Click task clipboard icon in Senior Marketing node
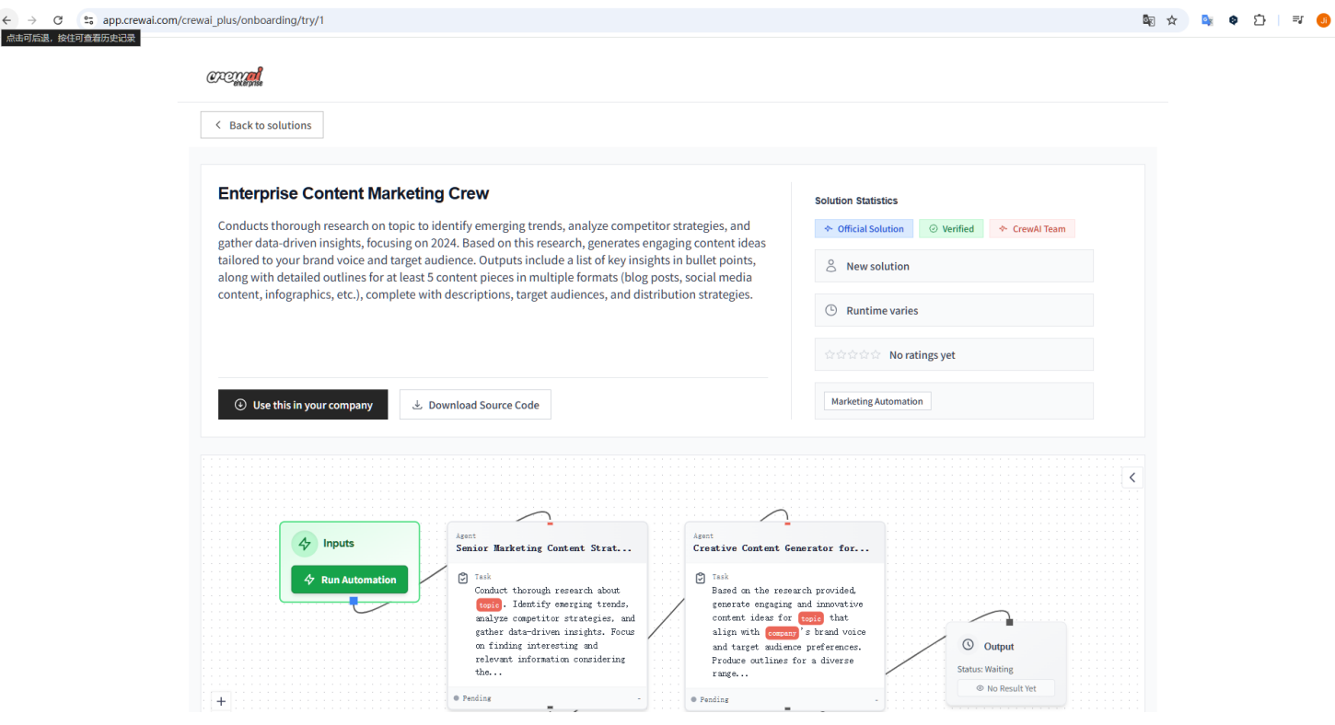 tap(463, 579)
